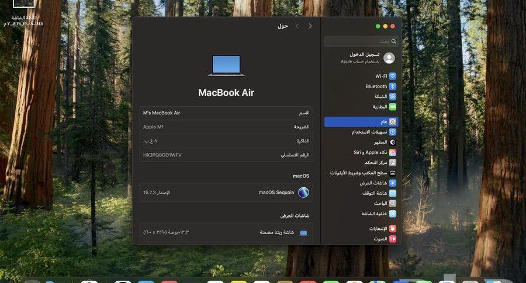This screenshot has width=526, height=283.
Task: Open مركز التحكم control center settings
Action: pyautogui.click(x=361, y=163)
